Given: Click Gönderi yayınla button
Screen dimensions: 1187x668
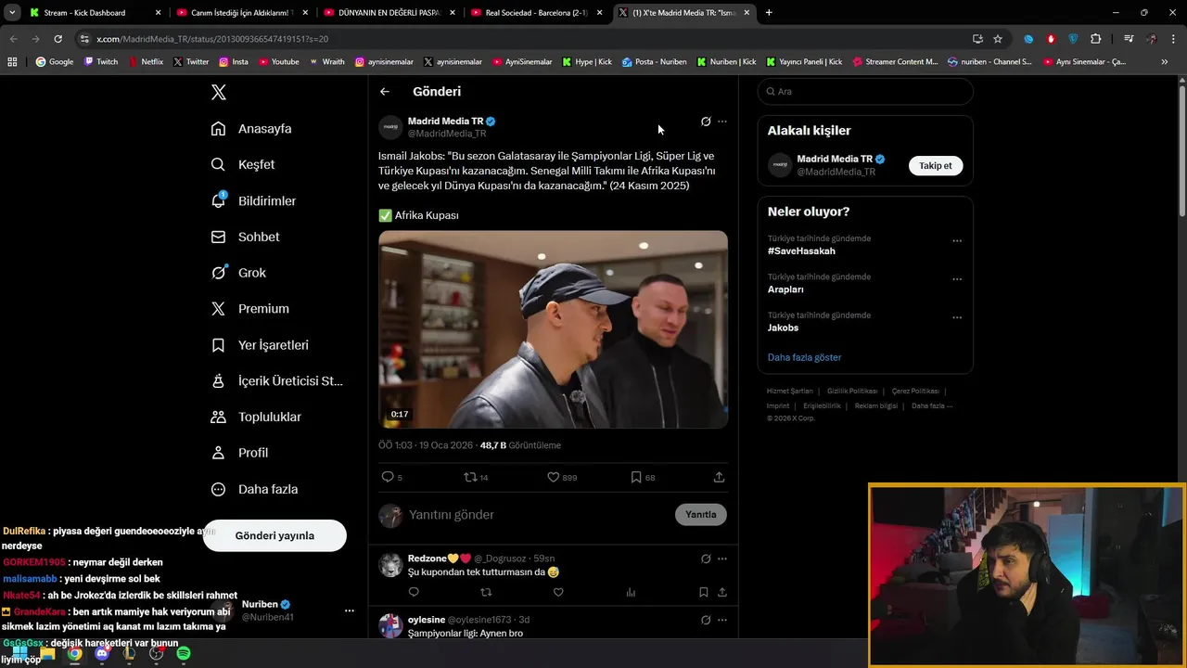Looking at the screenshot, I should coord(274,535).
